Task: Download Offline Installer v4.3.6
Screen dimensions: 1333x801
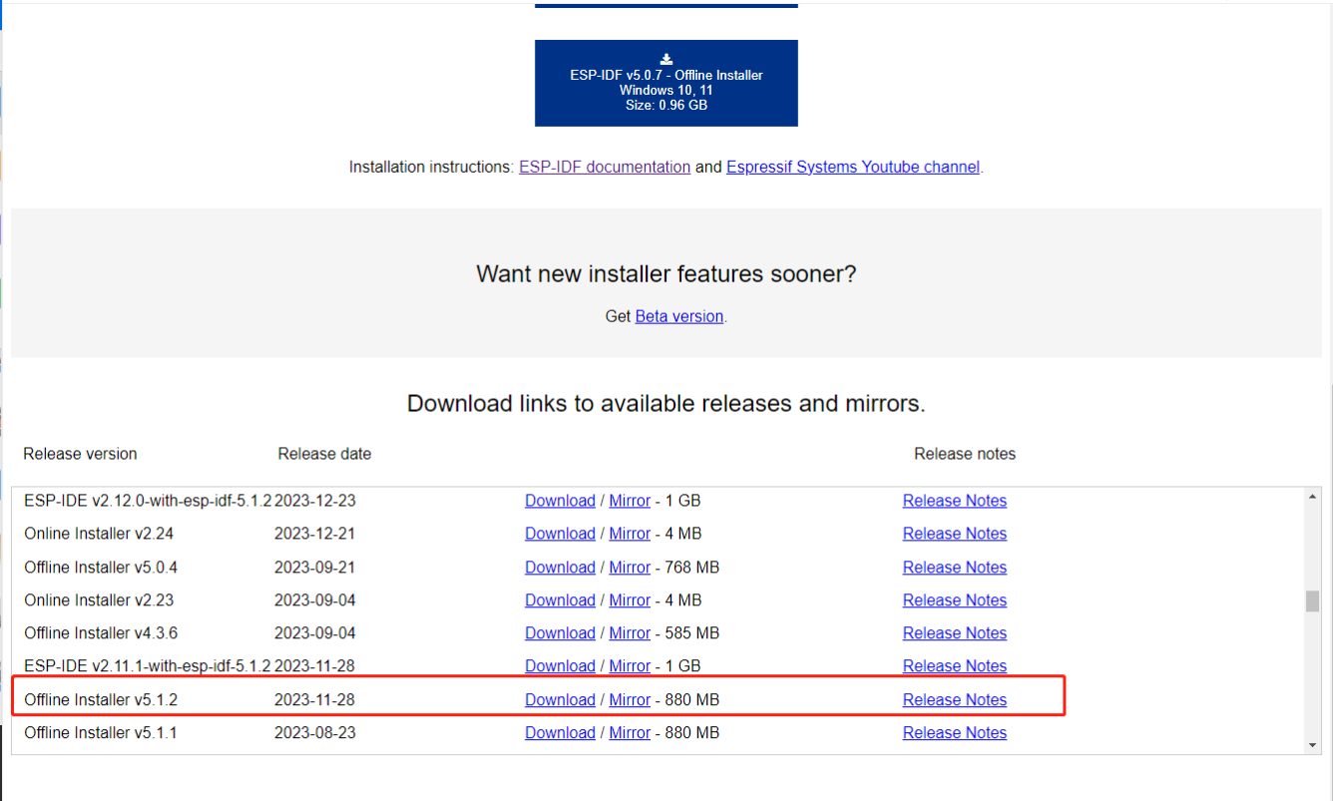Action: (560, 633)
